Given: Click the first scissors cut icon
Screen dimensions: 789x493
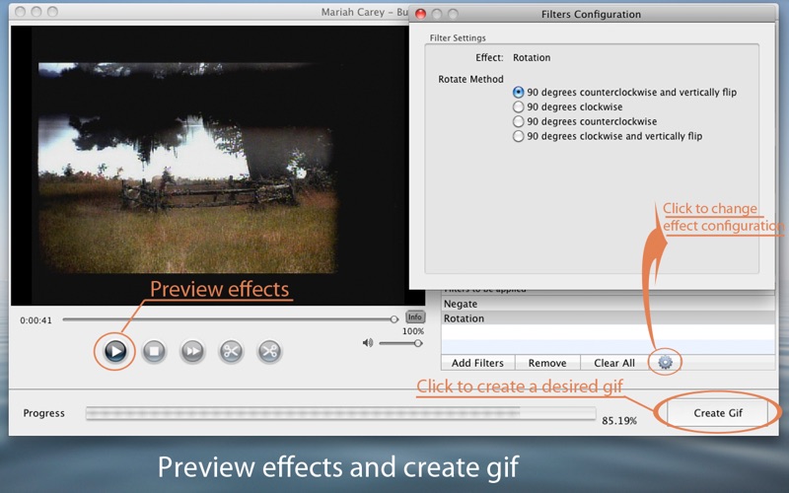Looking at the screenshot, I should point(231,351).
